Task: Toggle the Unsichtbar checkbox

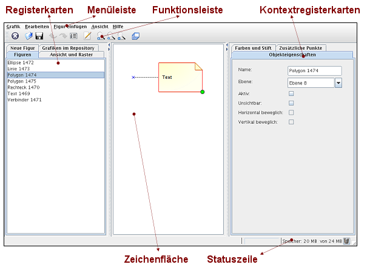Action: 291,103
